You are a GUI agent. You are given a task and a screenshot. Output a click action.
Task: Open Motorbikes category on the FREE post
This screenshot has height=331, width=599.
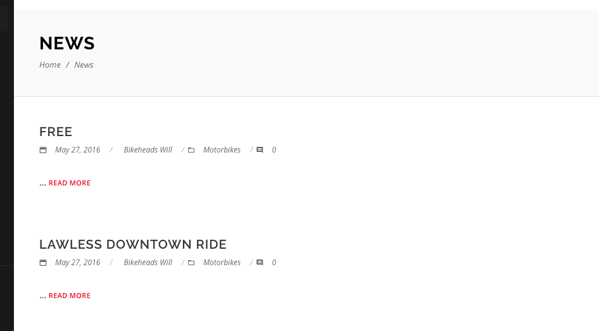tap(222, 149)
